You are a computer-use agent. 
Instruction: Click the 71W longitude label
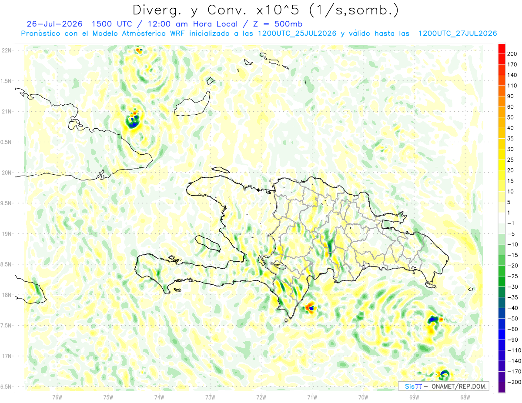point(312,396)
